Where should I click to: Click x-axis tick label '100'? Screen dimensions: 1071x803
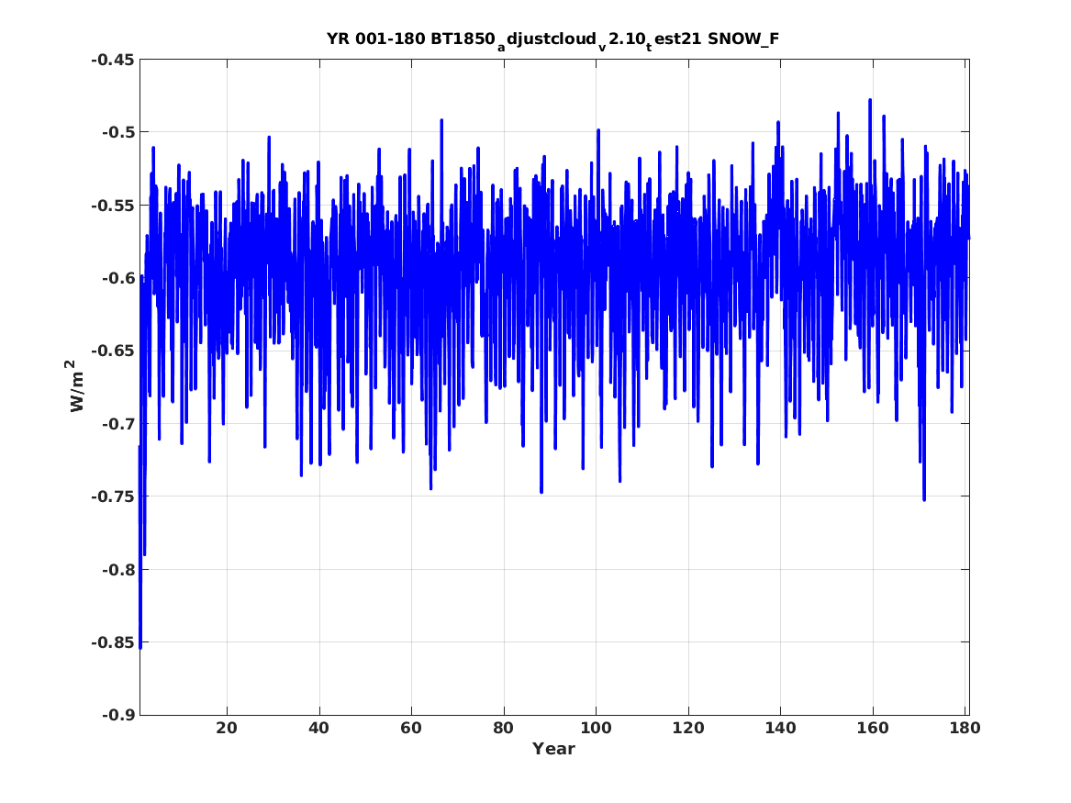tap(596, 728)
